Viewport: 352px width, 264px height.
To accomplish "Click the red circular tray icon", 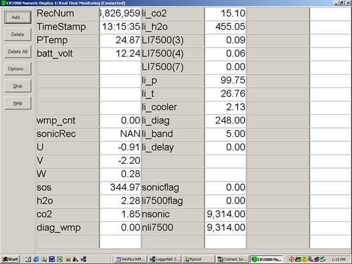I will pos(291,259).
